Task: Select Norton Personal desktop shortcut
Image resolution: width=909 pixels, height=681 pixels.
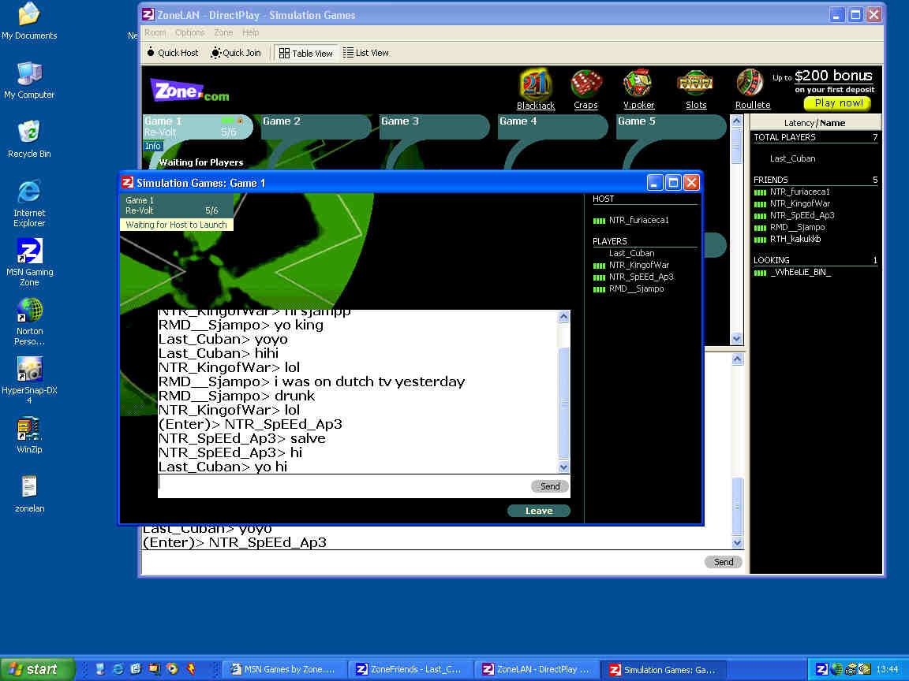Action: tap(29, 322)
